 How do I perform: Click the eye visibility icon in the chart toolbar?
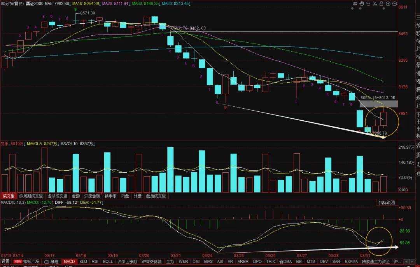355,4
